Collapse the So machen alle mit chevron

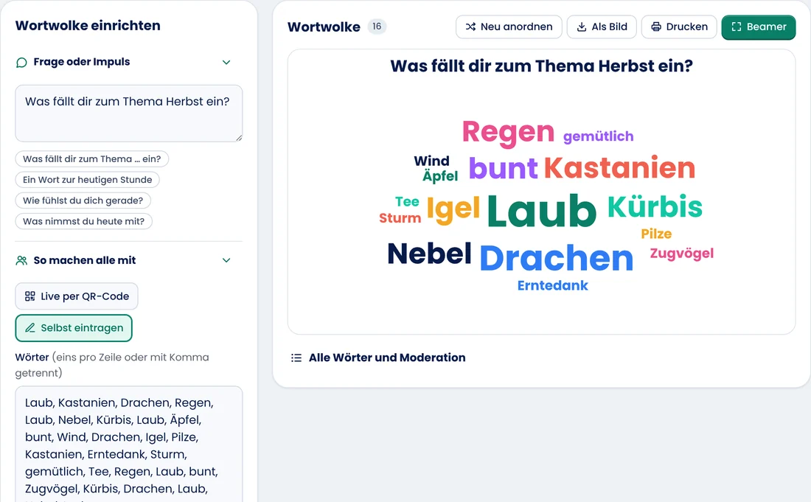coord(226,260)
